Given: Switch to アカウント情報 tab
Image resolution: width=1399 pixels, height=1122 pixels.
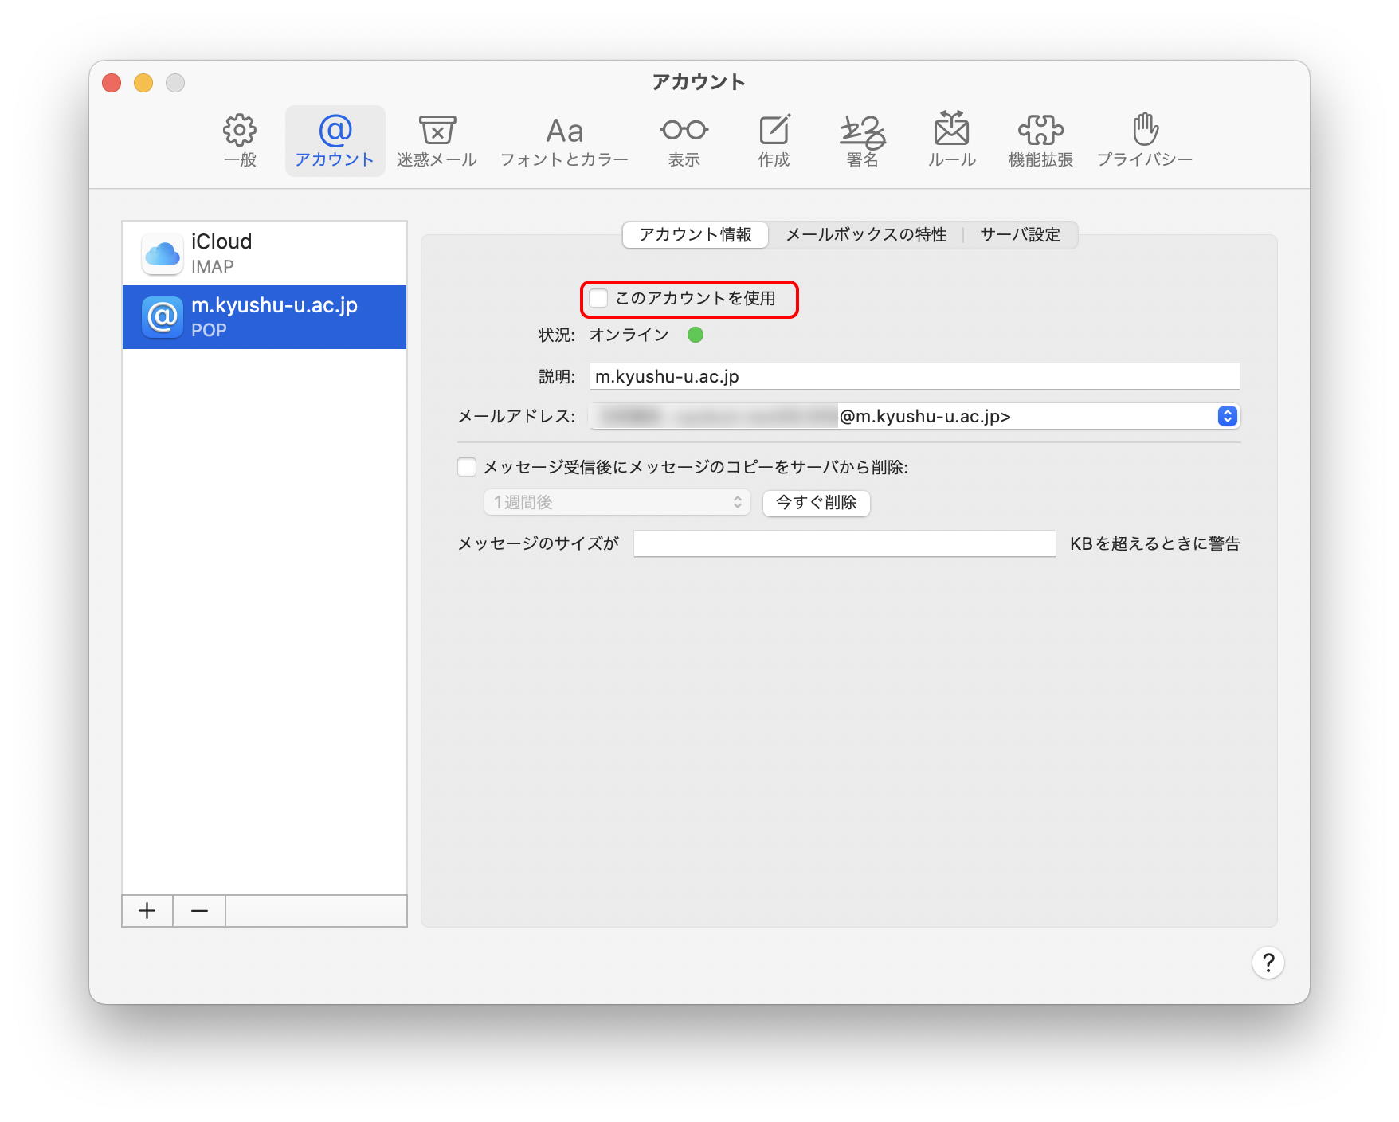Looking at the screenshot, I should tap(696, 235).
